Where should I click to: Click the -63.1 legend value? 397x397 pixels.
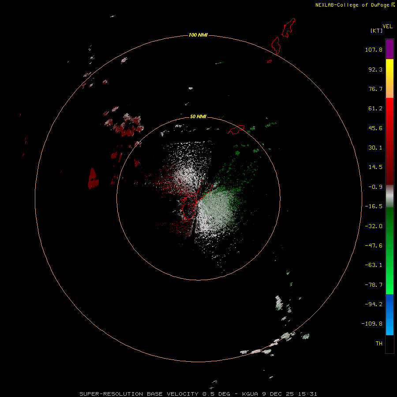pyautogui.click(x=374, y=265)
